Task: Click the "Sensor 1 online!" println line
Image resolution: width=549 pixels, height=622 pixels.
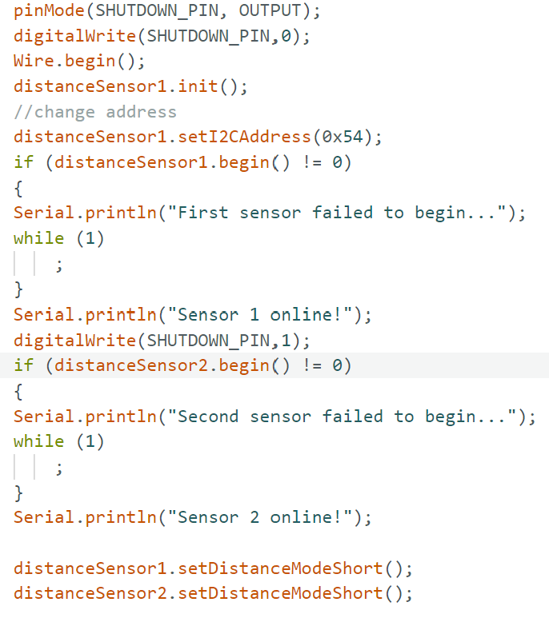Action: 193,315
